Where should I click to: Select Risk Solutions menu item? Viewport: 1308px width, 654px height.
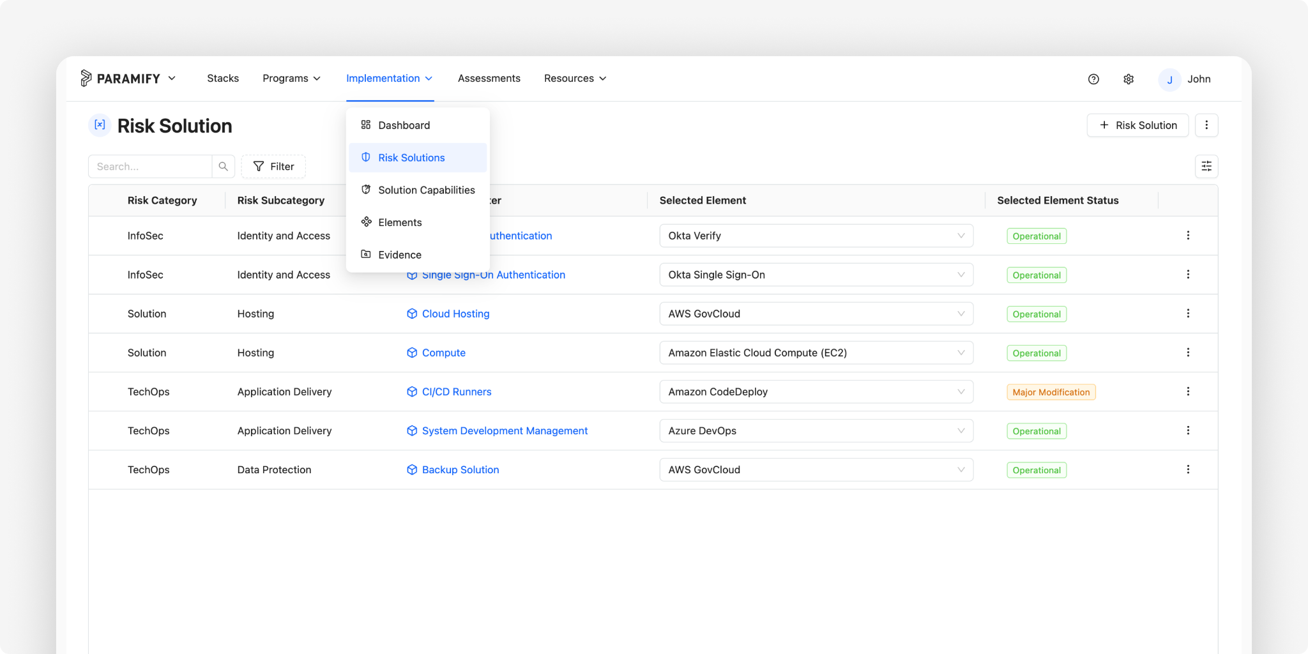(418, 158)
